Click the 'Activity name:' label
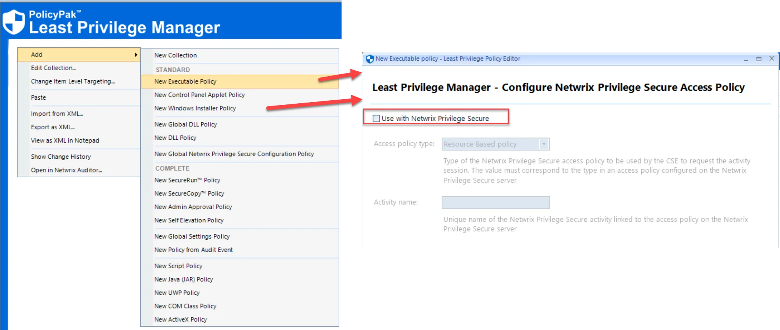Image resolution: width=780 pixels, height=330 pixels. click(x=396, y=202)
